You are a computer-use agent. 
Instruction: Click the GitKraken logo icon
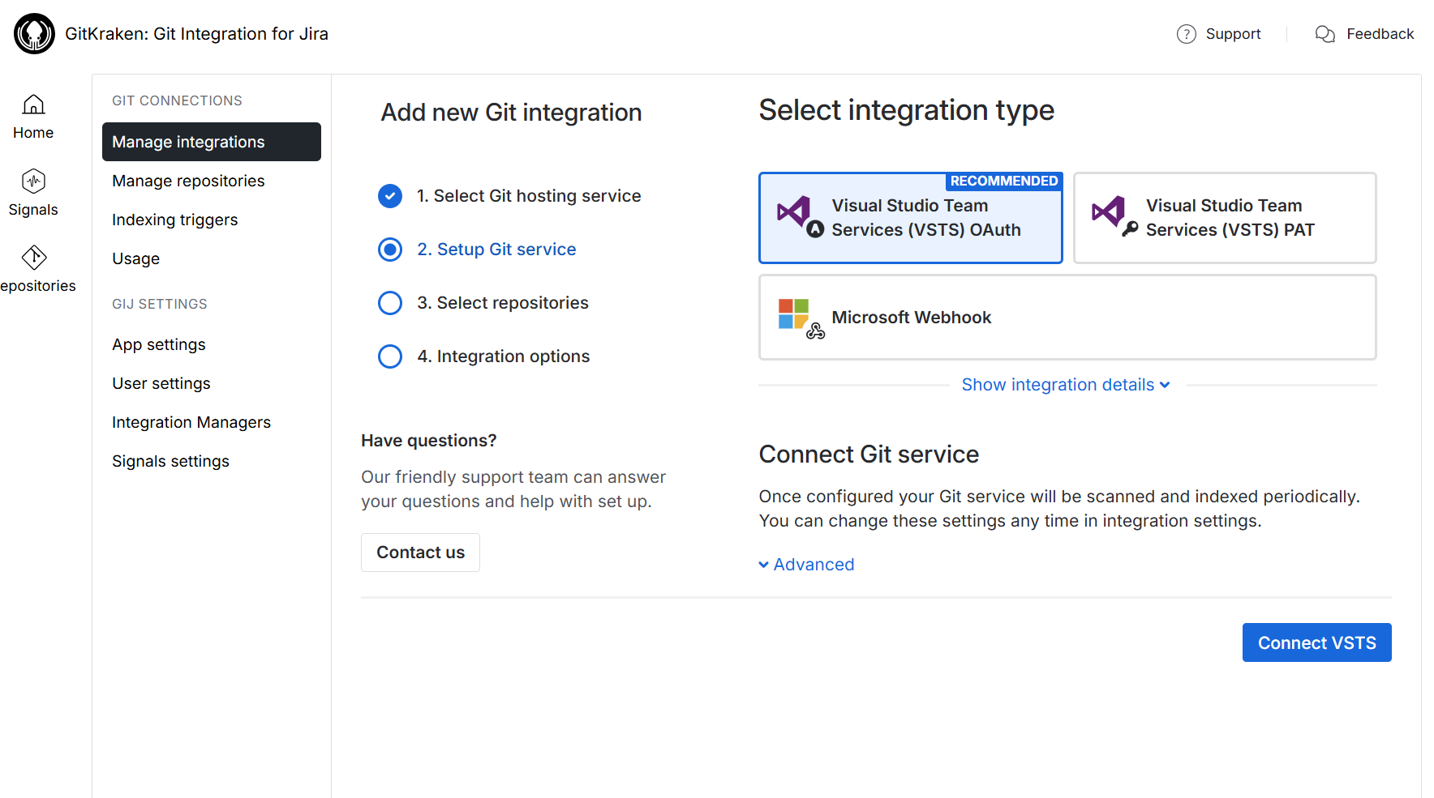(x=34, y=34)
